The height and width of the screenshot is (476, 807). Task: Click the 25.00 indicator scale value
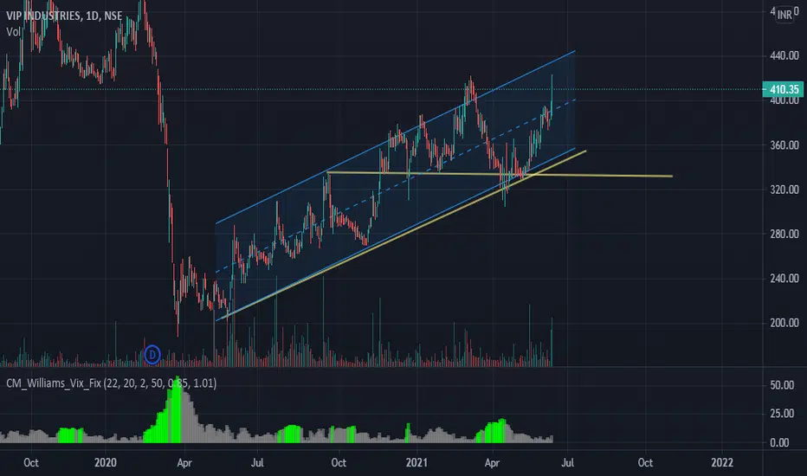click(x=782, y=414)
